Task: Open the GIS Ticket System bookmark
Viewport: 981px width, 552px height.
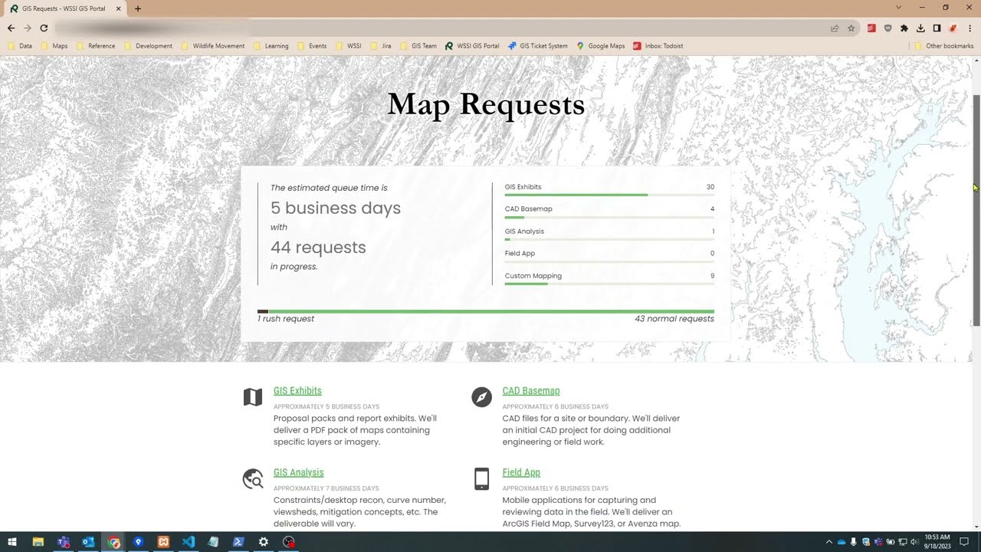Action: pyautogui.click(x=538, y=46)
